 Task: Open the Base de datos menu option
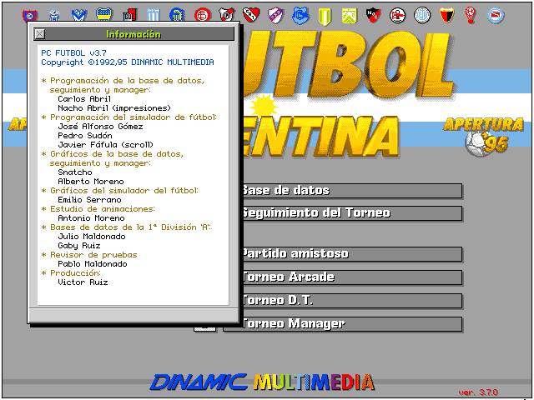pos(343,191)
